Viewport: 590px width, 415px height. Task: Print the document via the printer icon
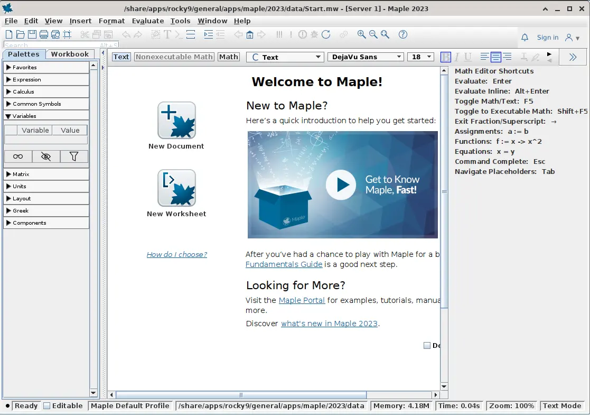click(x=44, y=35)
